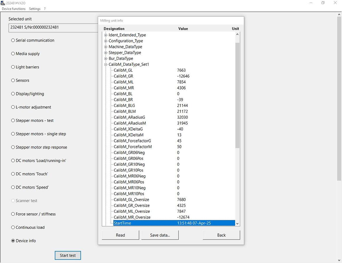342x263 pixels.
Task: Click the Back button
Action: [x=221, y=235]
